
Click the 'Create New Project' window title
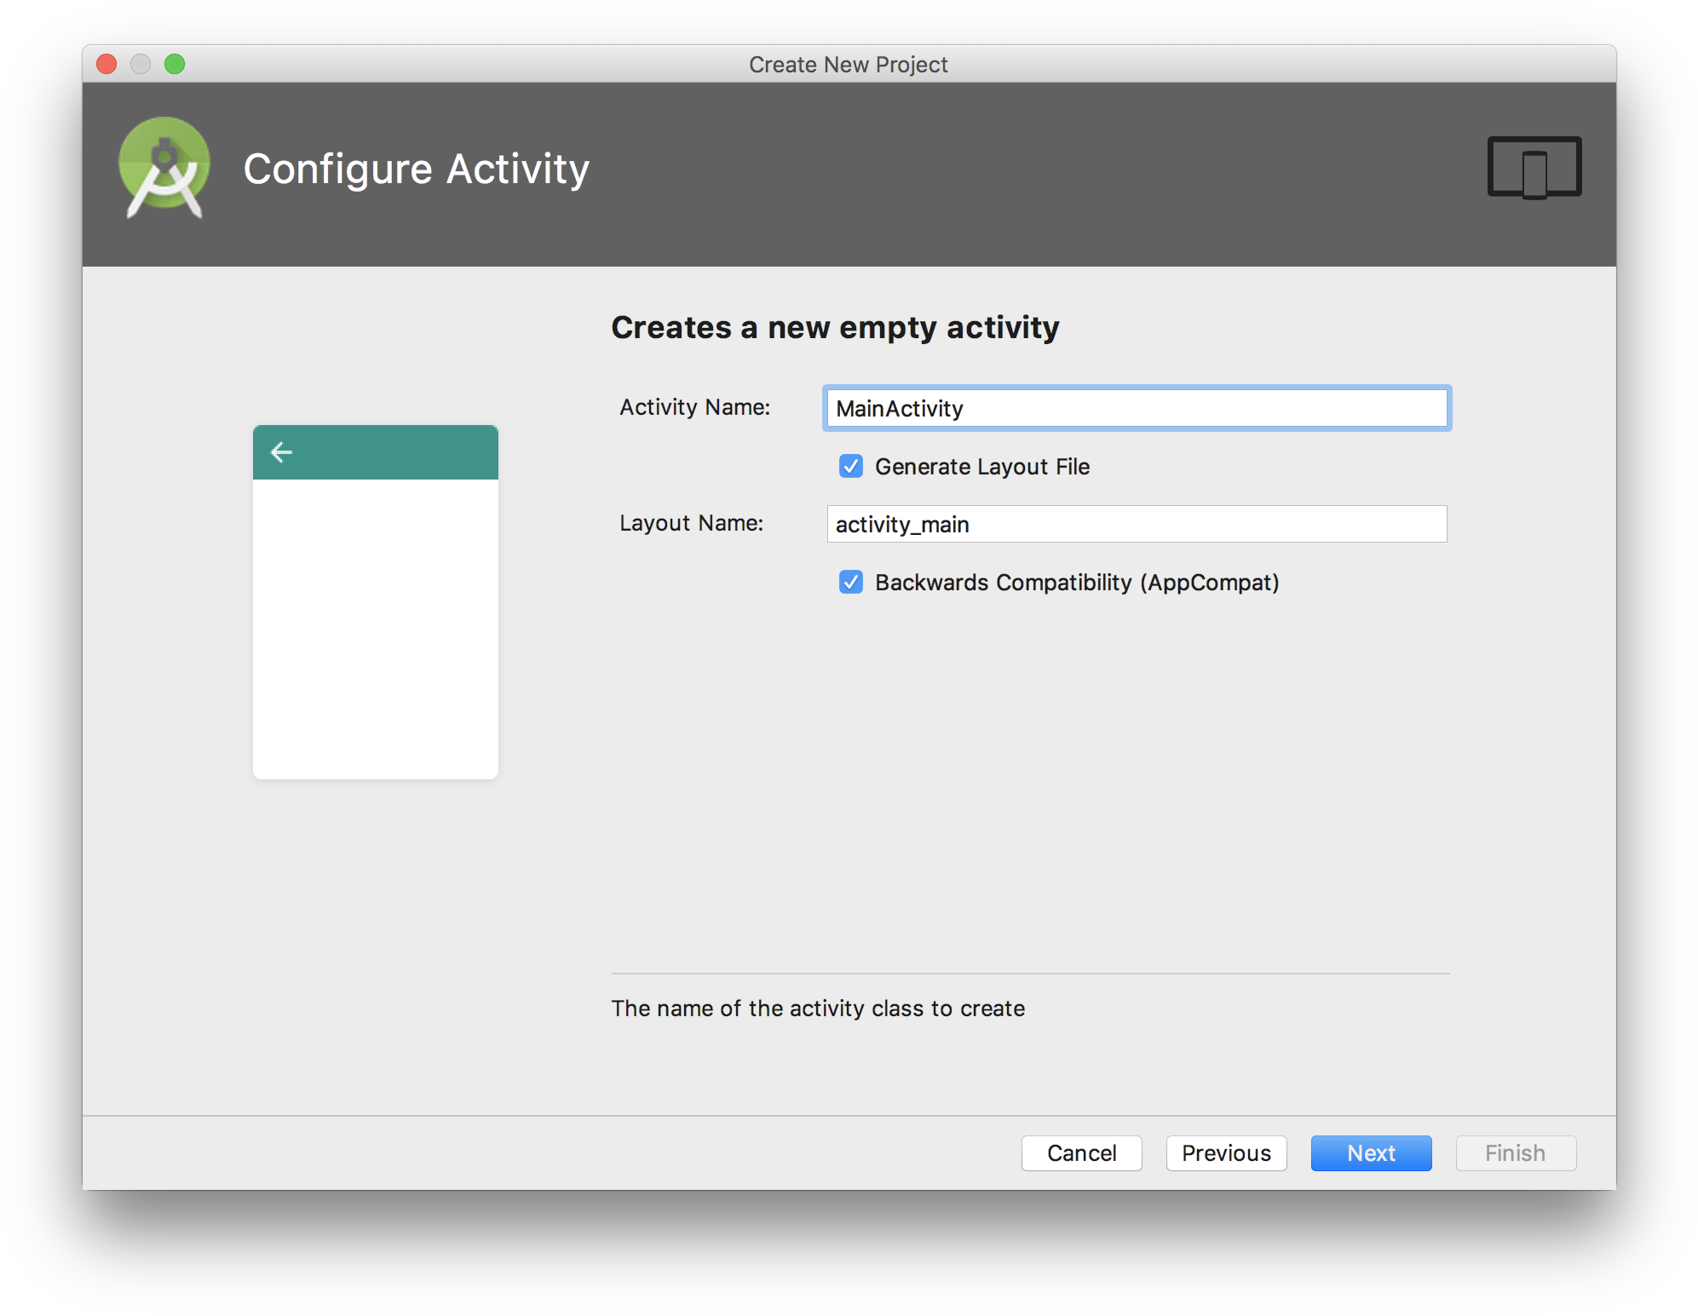tap(849, 65)
